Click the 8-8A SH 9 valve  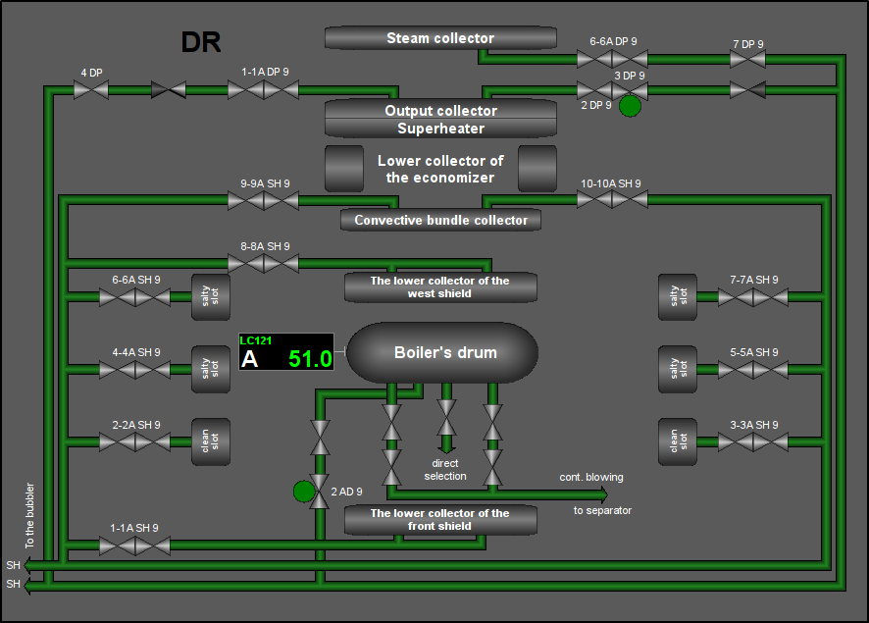tap(263, 263)
